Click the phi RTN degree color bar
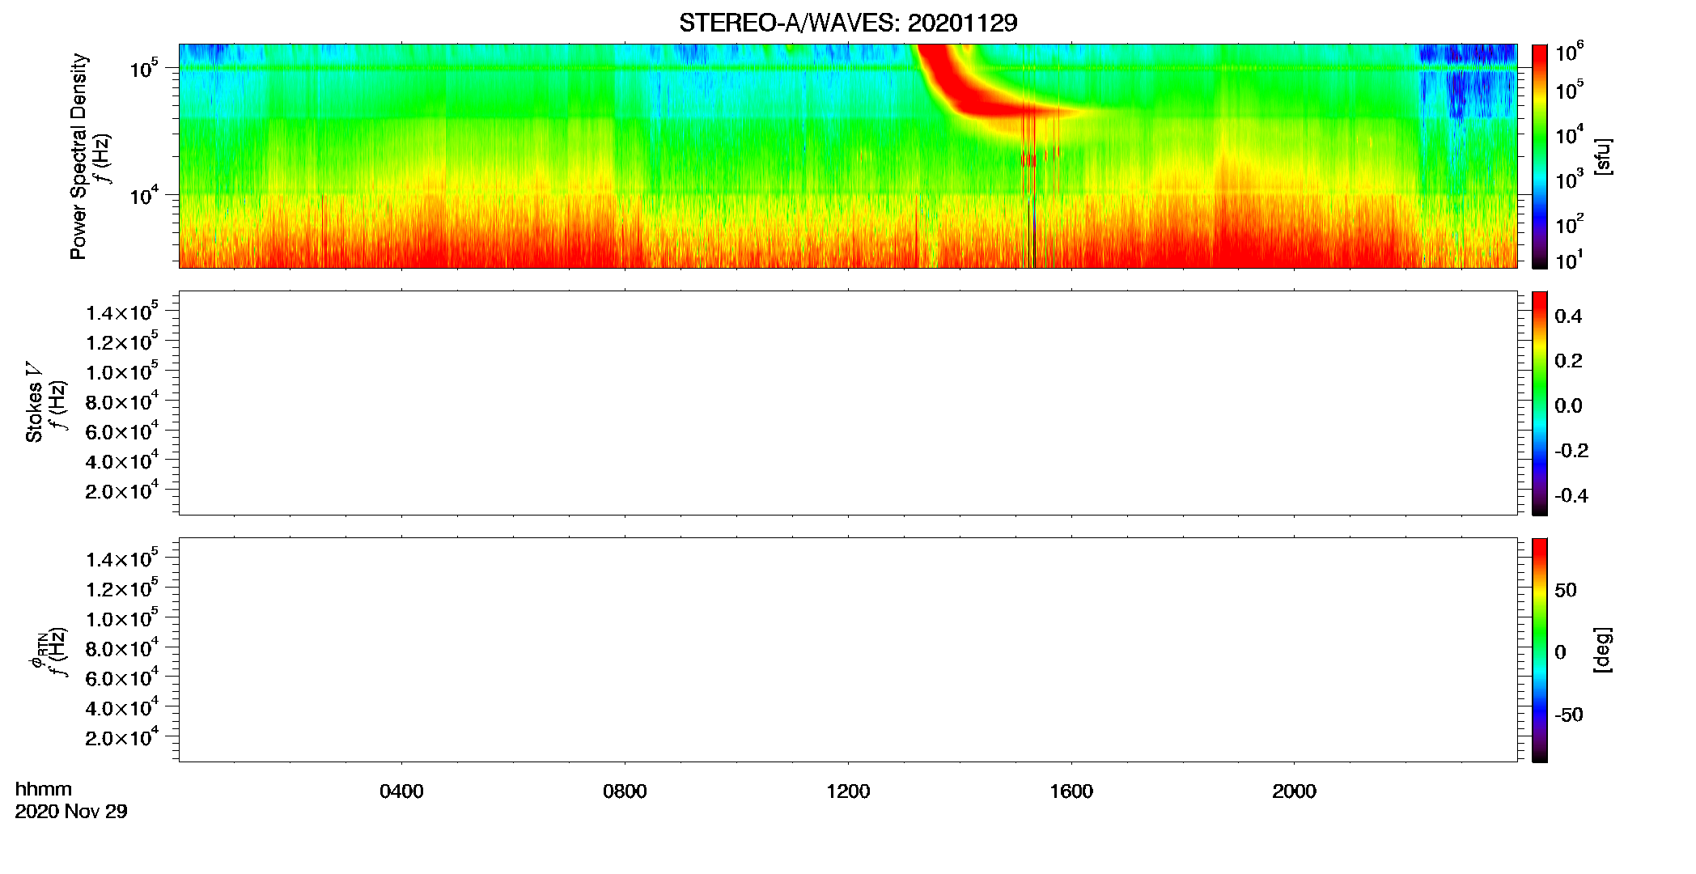The width and height of the screenshot is (1696, 874). click(x=1540, y=650)
